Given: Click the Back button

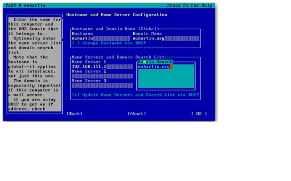Looking at the screenshot, I should coord(75,114).
